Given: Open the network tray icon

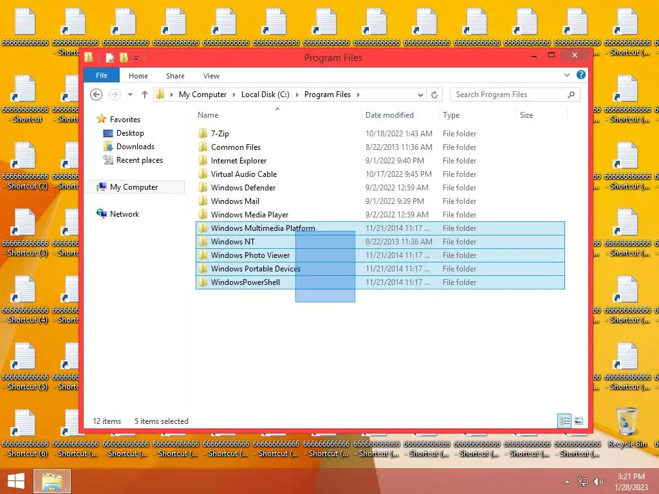Looking at the screenshot, I should (x=583, y=482).
